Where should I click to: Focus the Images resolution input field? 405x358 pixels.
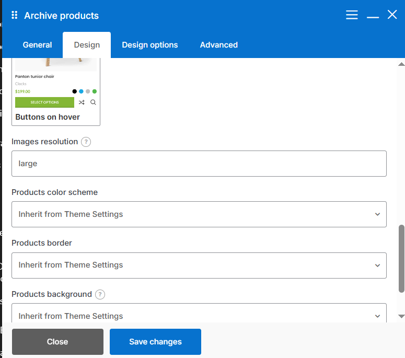tap(199, 164)
